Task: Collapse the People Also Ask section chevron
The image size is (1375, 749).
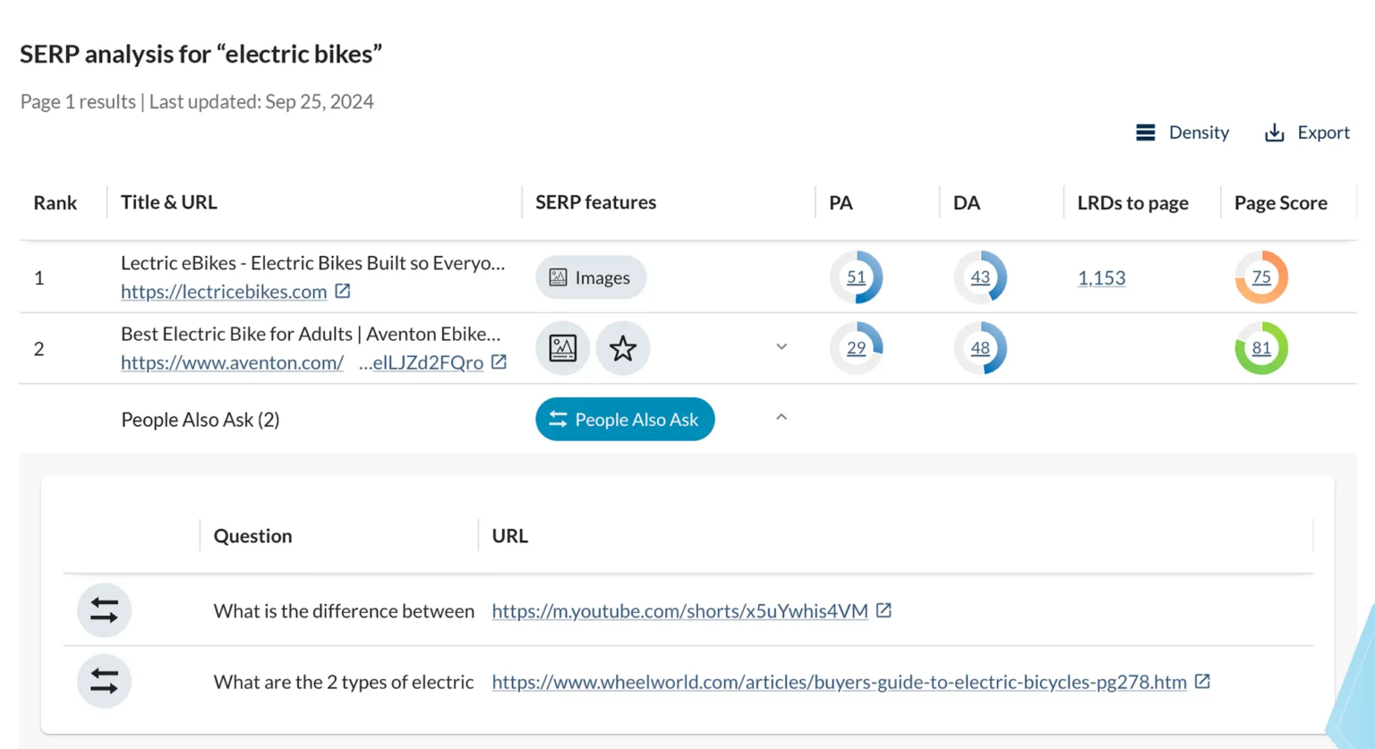Action: tap(781, 418)
